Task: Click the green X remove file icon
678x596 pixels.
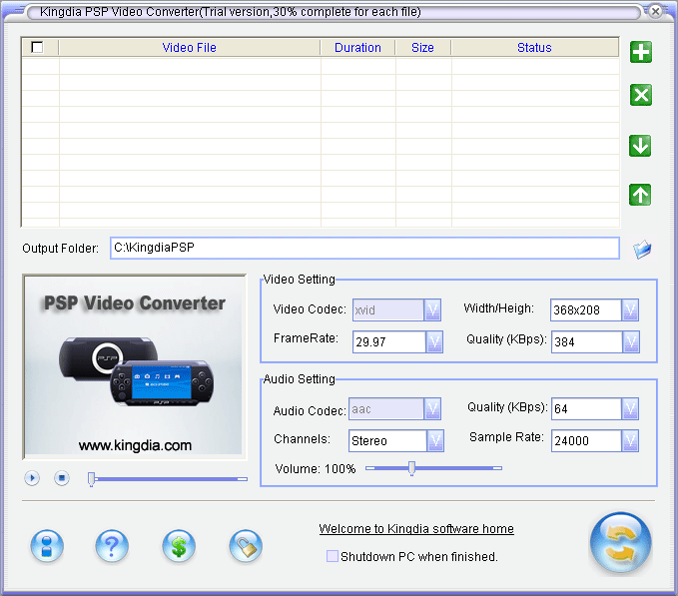Action: (641, 95)
